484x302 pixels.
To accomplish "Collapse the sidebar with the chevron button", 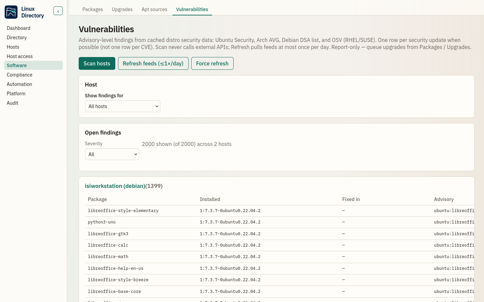I will [x=58, y=11].
